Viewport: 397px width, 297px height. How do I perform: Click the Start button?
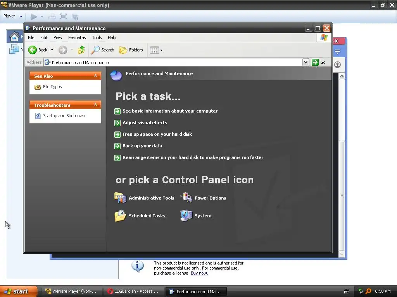coord(18,291)
